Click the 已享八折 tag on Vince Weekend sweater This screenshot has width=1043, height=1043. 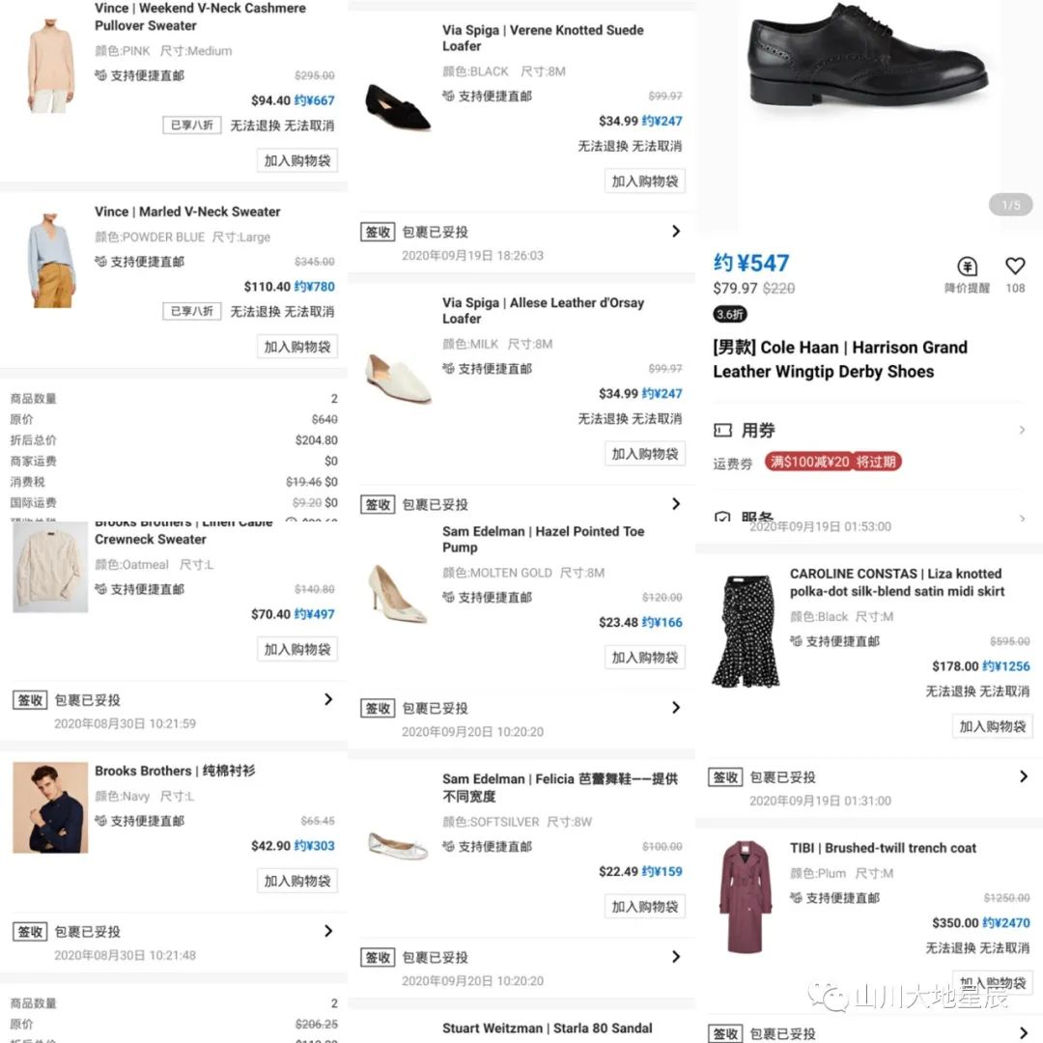[191, 125]
